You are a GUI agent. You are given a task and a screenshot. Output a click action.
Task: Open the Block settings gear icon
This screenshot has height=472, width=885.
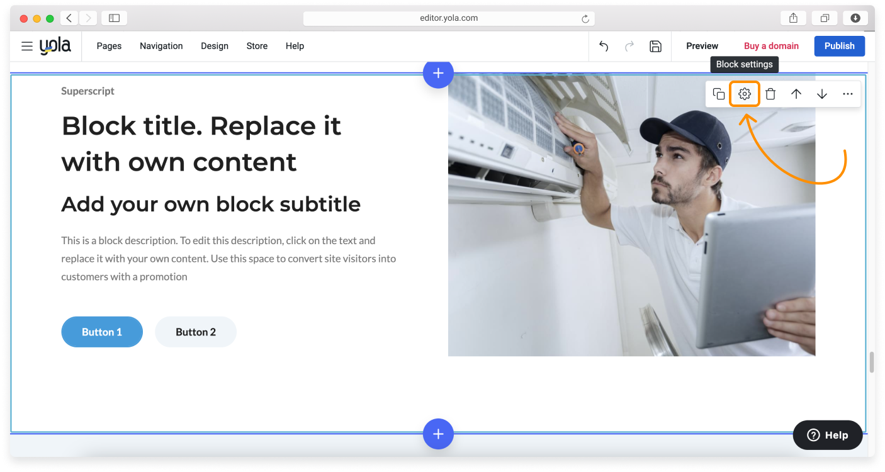(745, 94)
